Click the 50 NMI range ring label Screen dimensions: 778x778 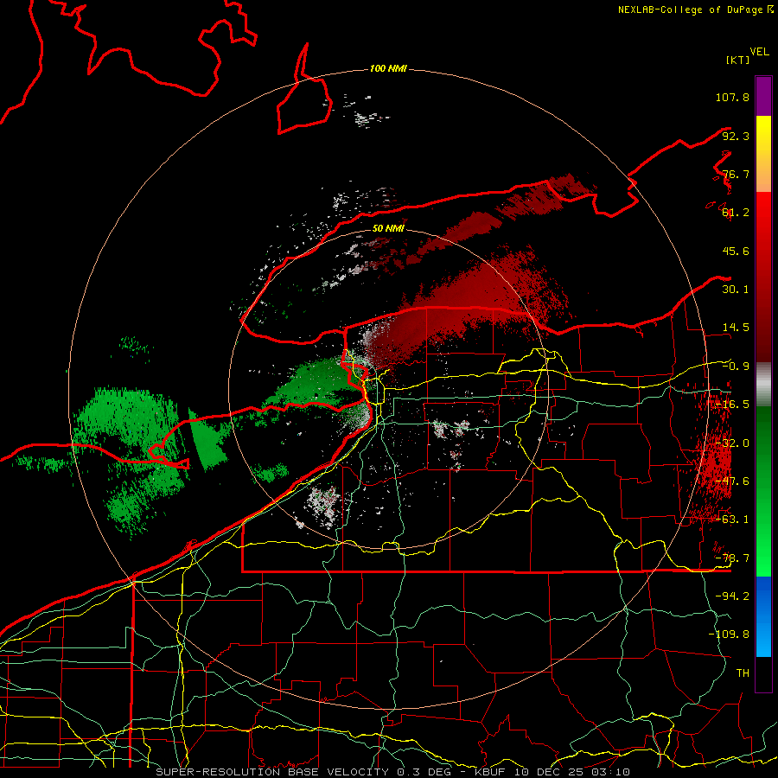pos(388,228)
